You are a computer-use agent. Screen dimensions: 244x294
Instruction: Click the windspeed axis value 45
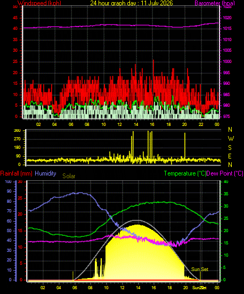coord(15,18)
